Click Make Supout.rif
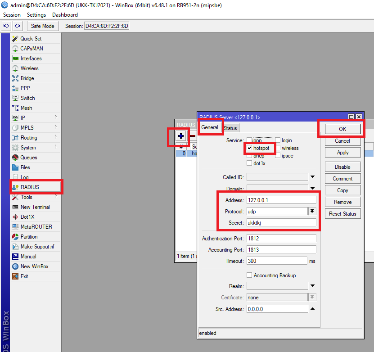Image resolution: width=374 pixels, height=352 pixels. pyautogui.click(x=36, y=247)
